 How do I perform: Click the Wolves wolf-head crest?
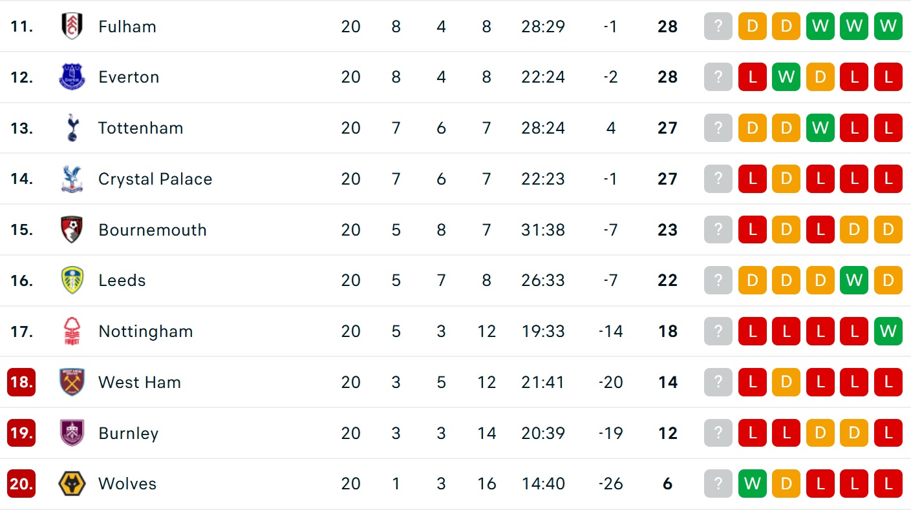72,484
